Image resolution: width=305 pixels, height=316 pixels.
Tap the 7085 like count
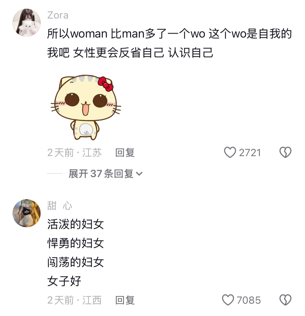coord(249,300)
